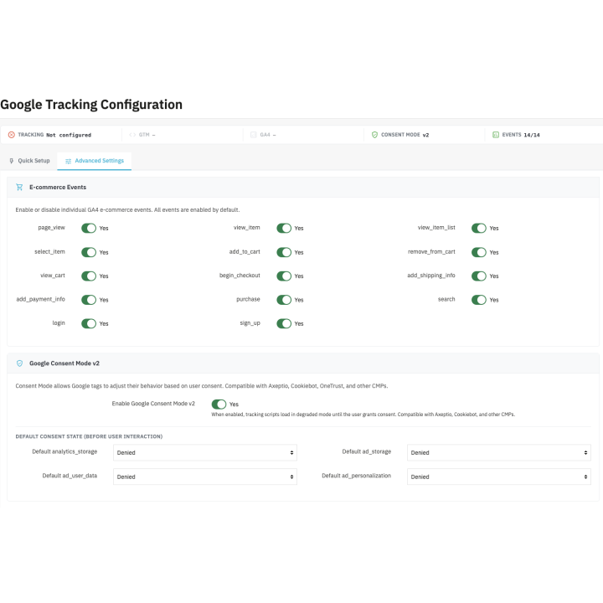Toggle the page_view event switch
The height and width of the screenshot is (603, 603).
pos(89,228)
